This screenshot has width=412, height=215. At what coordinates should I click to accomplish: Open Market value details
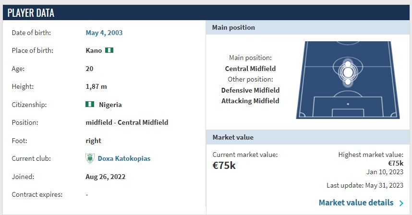356,203
